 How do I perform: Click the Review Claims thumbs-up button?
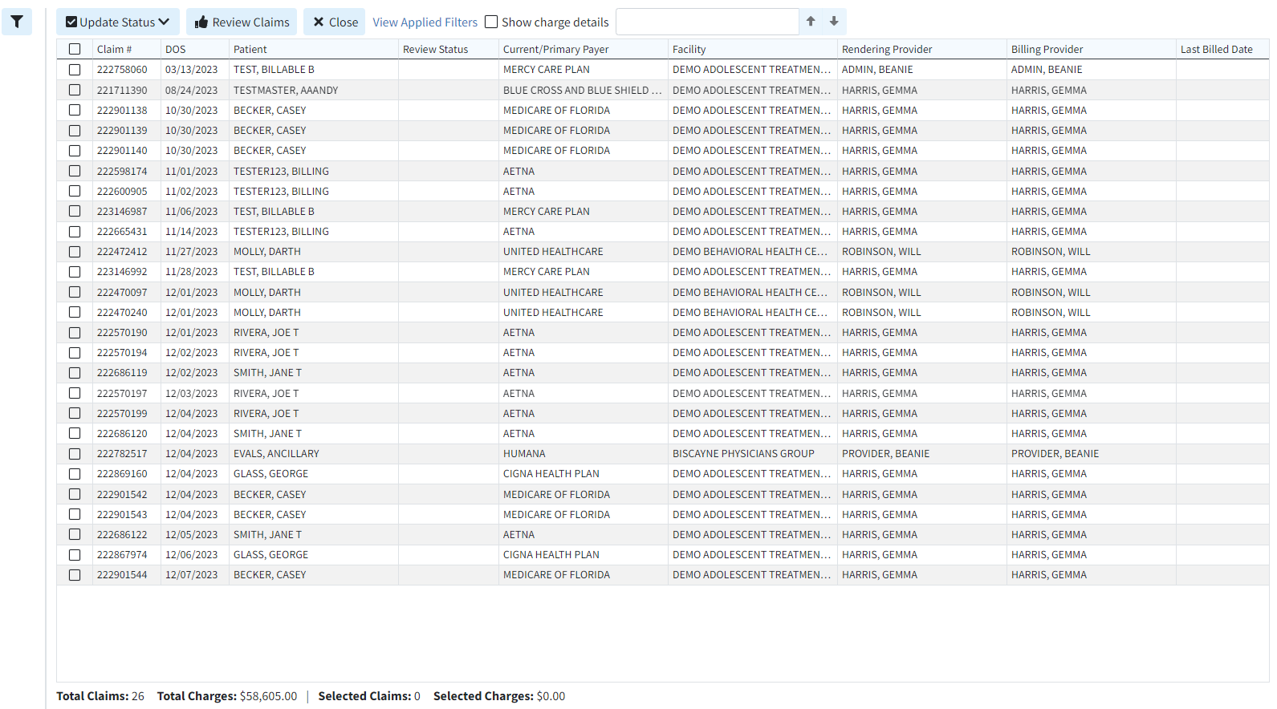pos(242,22)
